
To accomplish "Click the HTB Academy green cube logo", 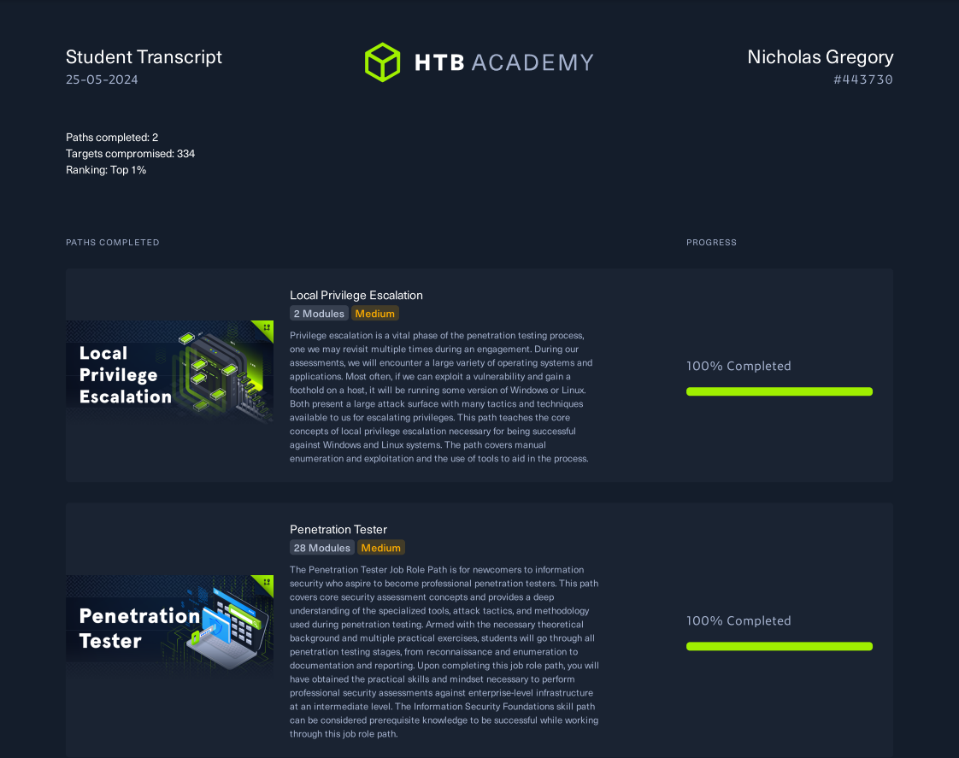I will pyautogui.click(x=382, y=62).
